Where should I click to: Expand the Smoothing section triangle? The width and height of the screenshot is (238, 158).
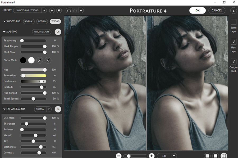coord(4,22)
